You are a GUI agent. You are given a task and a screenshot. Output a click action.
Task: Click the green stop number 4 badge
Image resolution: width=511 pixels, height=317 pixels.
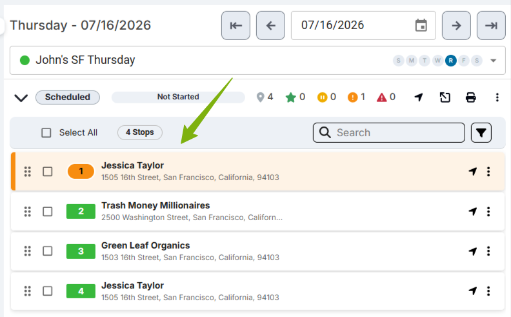[x=81, y=291]
